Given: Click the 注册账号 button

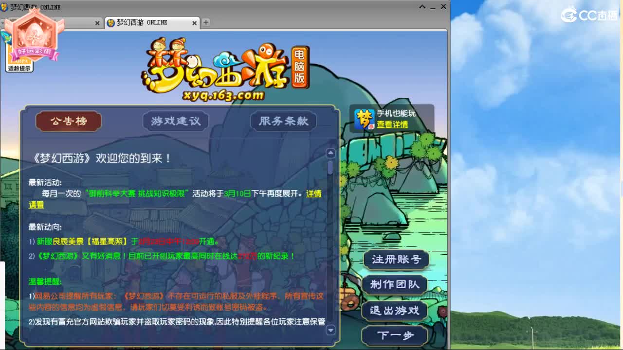Looking at the screenshot, I should [395, 261].
